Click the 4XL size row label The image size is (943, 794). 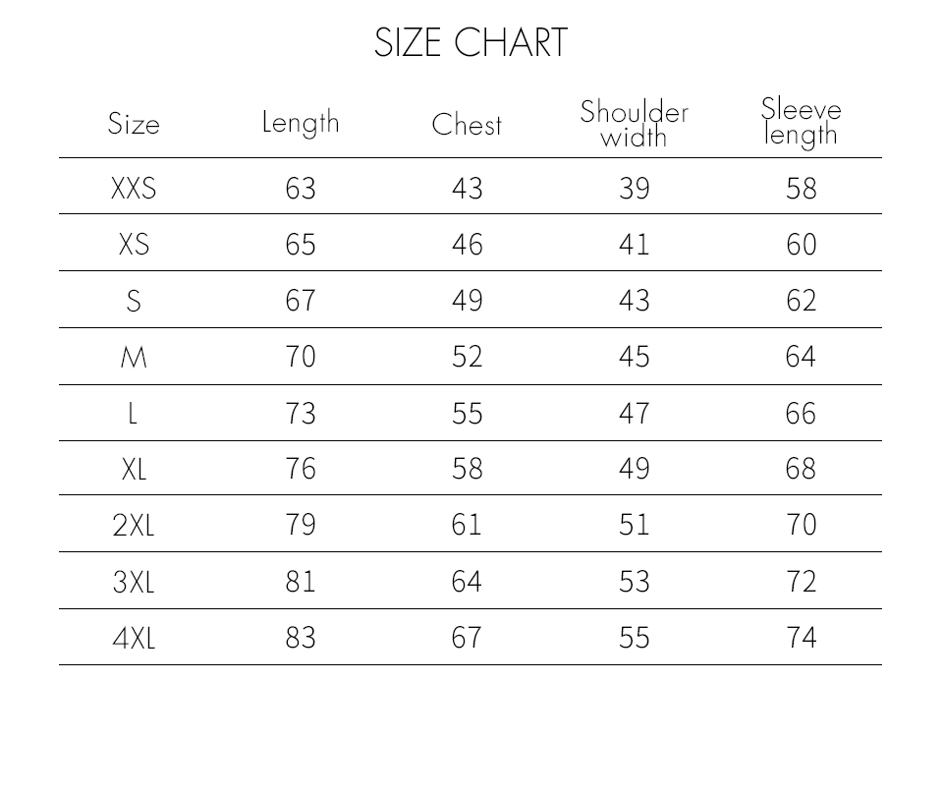[134, 639]
